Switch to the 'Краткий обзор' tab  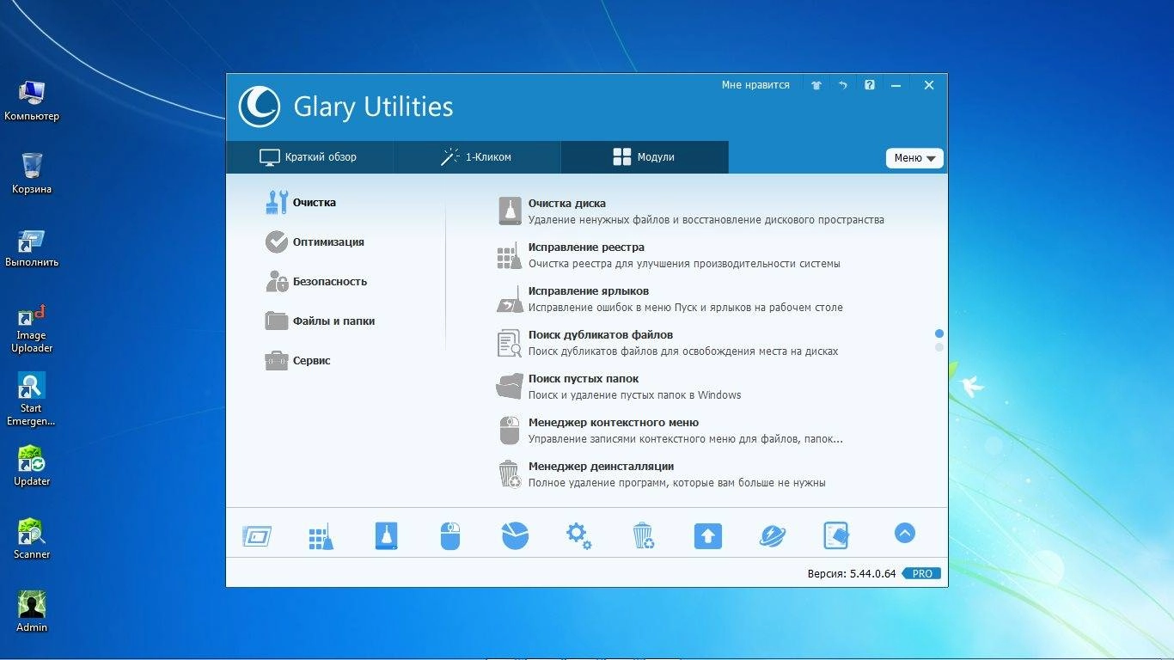coord(309,157)
